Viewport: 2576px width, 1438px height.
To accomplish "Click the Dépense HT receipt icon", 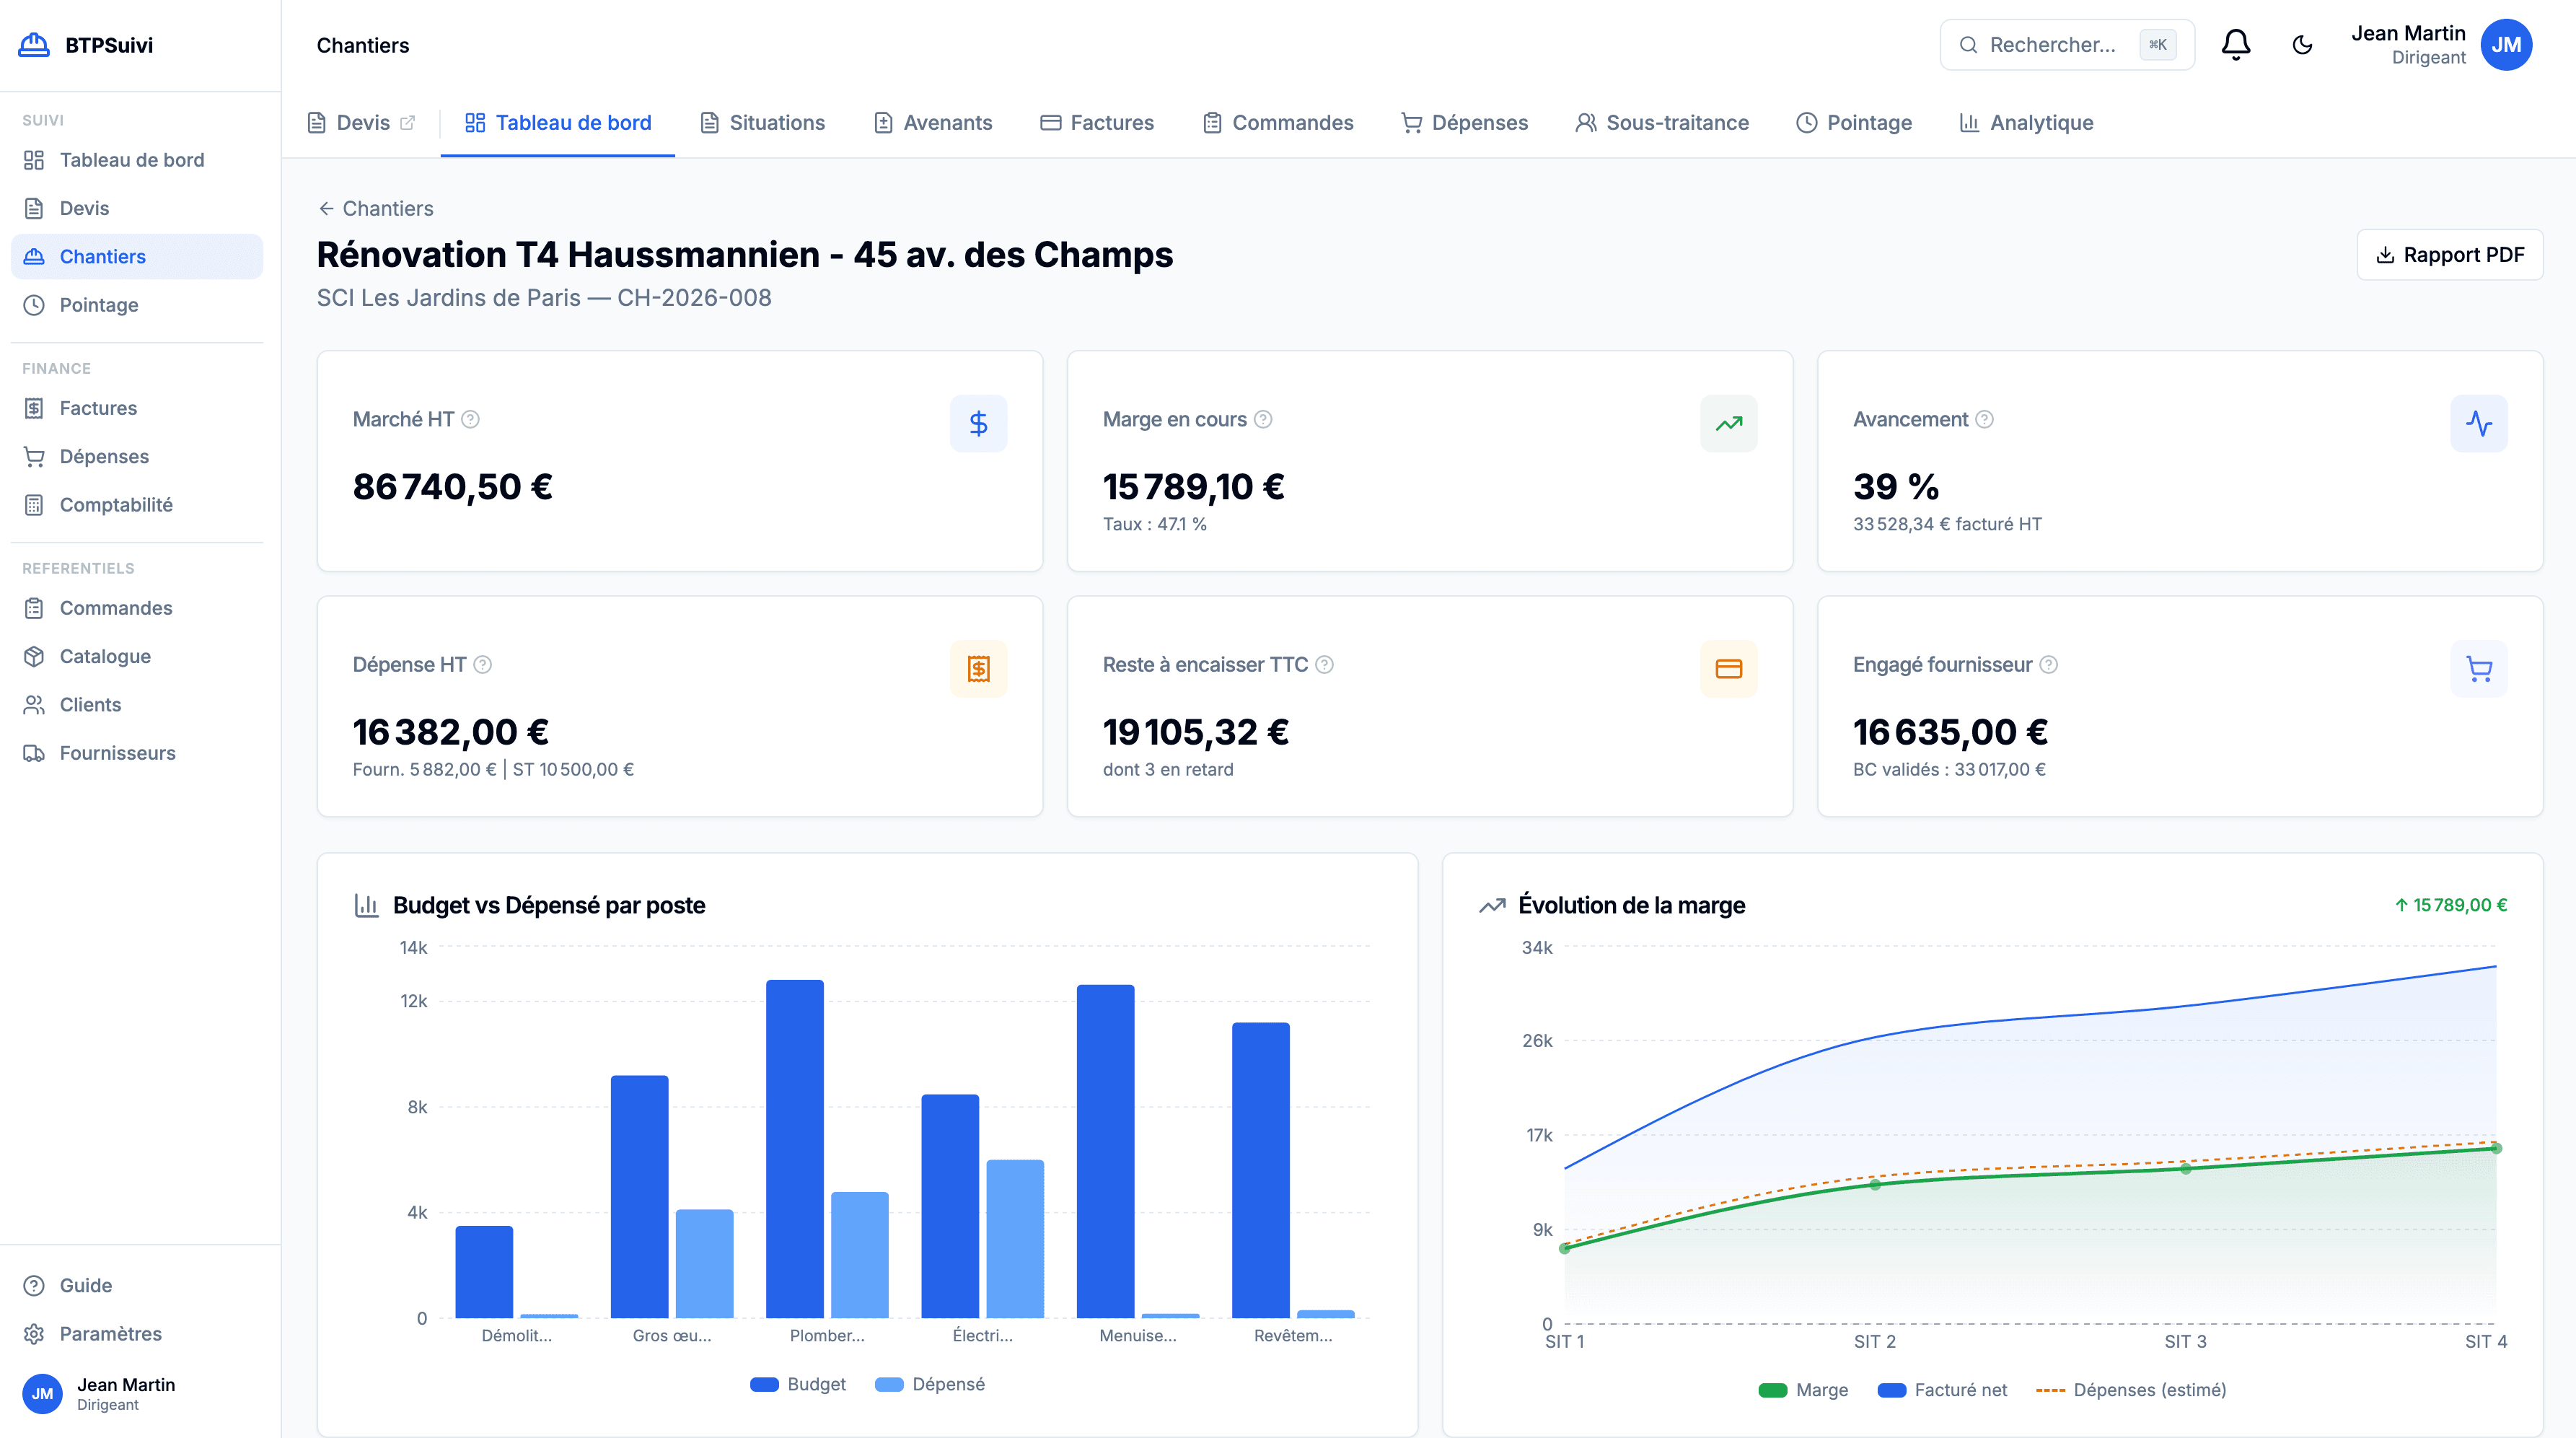I will [x=978, y=668].
